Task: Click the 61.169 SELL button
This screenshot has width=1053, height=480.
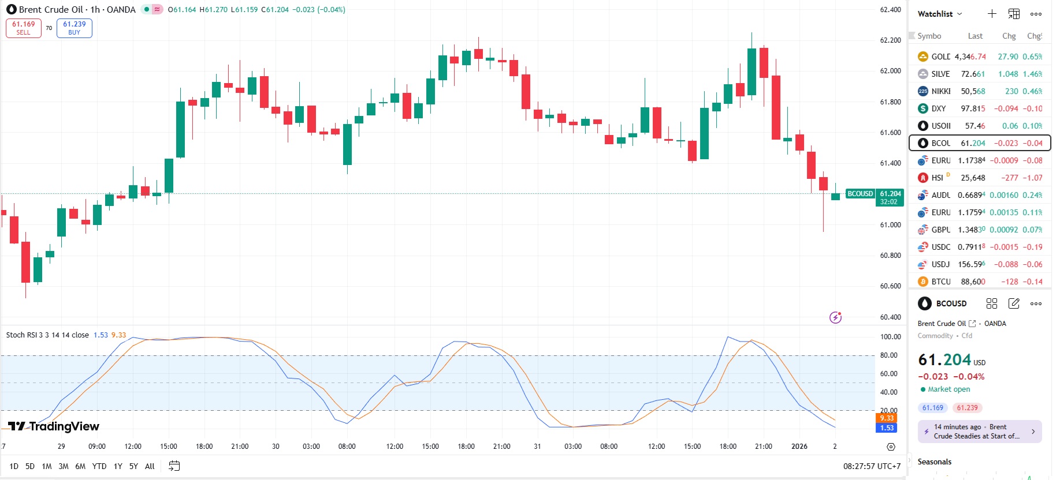Action: (x=24, y=28)
